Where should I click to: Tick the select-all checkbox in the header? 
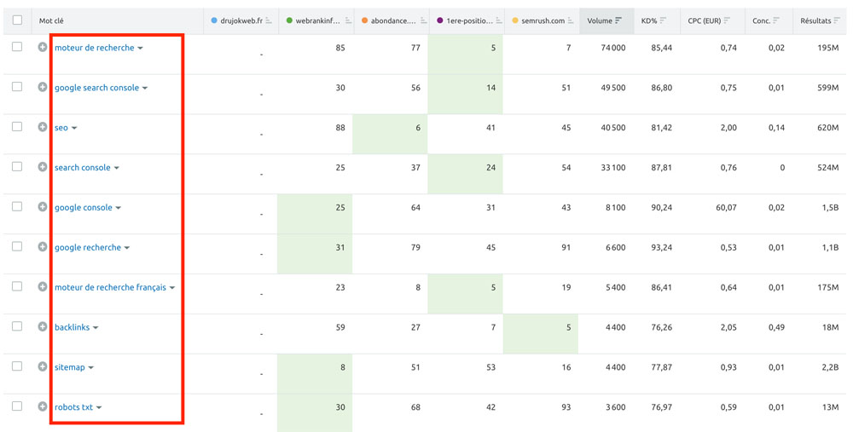point(17,20)
